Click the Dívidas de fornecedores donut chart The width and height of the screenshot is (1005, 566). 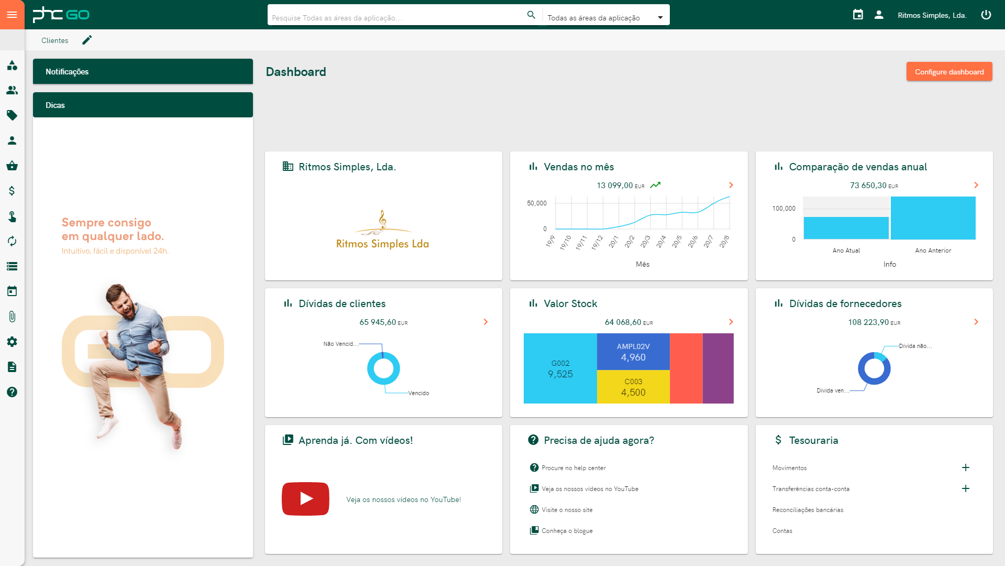874,368
